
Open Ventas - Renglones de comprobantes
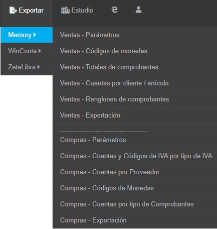point(135,99)
